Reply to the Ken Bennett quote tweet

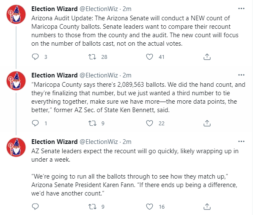tap(35, 123)
